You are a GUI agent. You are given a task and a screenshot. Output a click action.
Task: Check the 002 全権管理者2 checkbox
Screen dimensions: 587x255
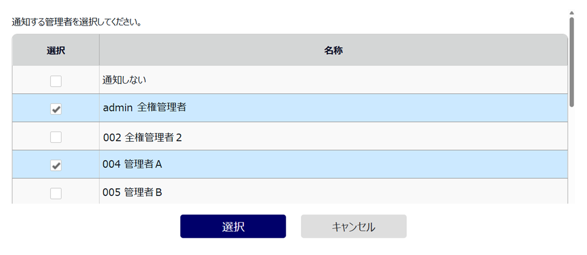56,137
